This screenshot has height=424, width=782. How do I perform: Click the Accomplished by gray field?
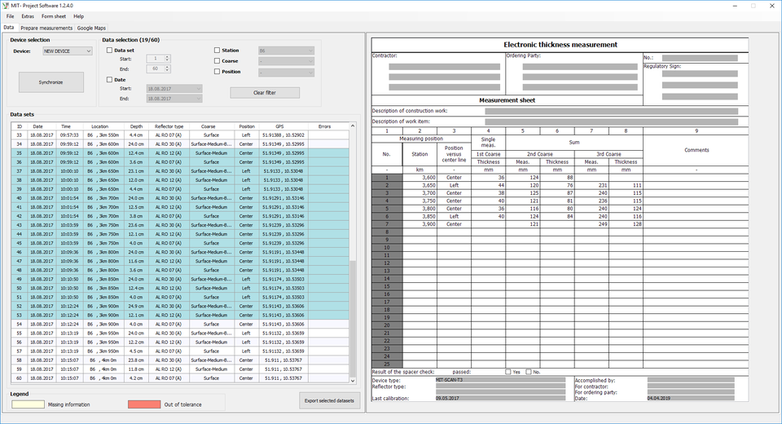(691, 381)
